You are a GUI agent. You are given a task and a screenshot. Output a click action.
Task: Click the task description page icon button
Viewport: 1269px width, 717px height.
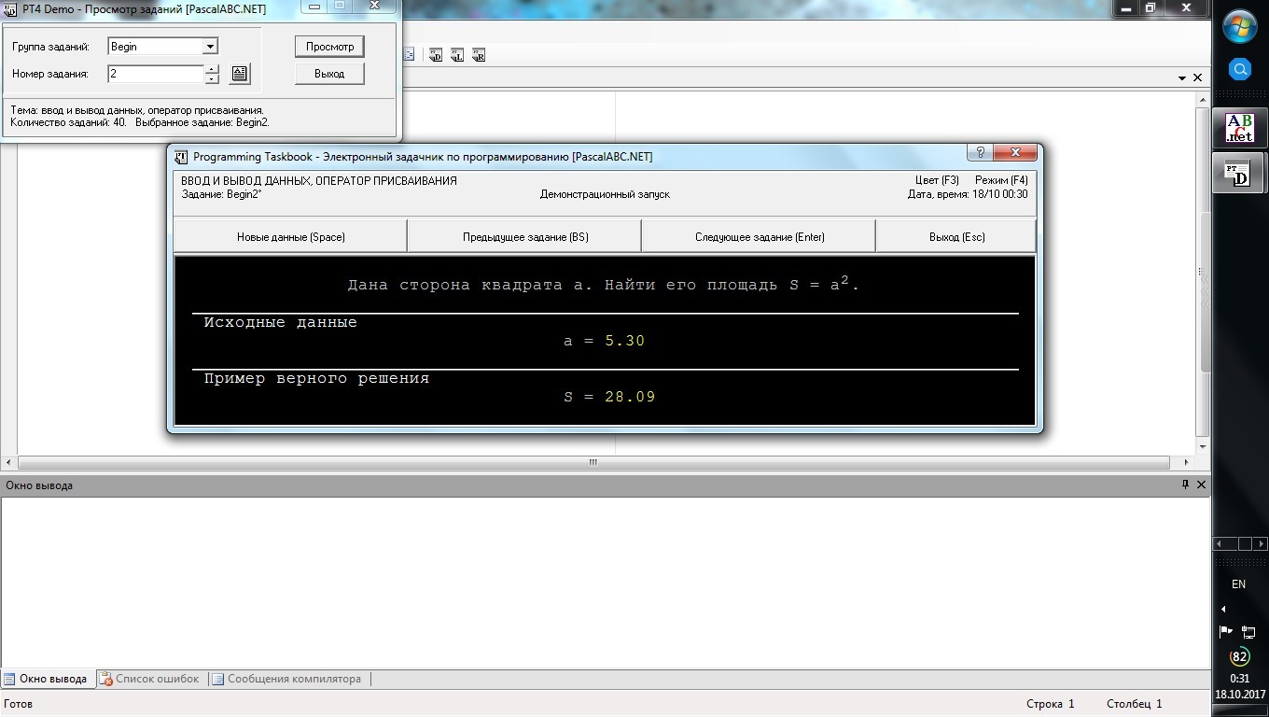click(240, 74)
